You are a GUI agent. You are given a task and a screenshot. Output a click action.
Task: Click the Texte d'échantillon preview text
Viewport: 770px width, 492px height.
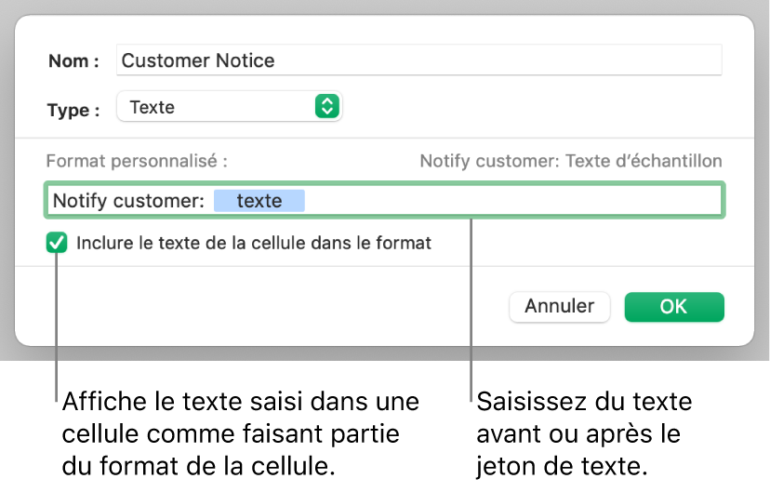pos(570,161)
